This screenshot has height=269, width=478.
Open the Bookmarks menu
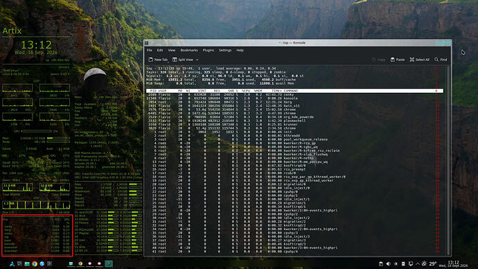click(189, 51)
